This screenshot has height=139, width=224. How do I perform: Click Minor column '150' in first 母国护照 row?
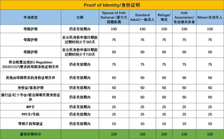coord(210,29)
